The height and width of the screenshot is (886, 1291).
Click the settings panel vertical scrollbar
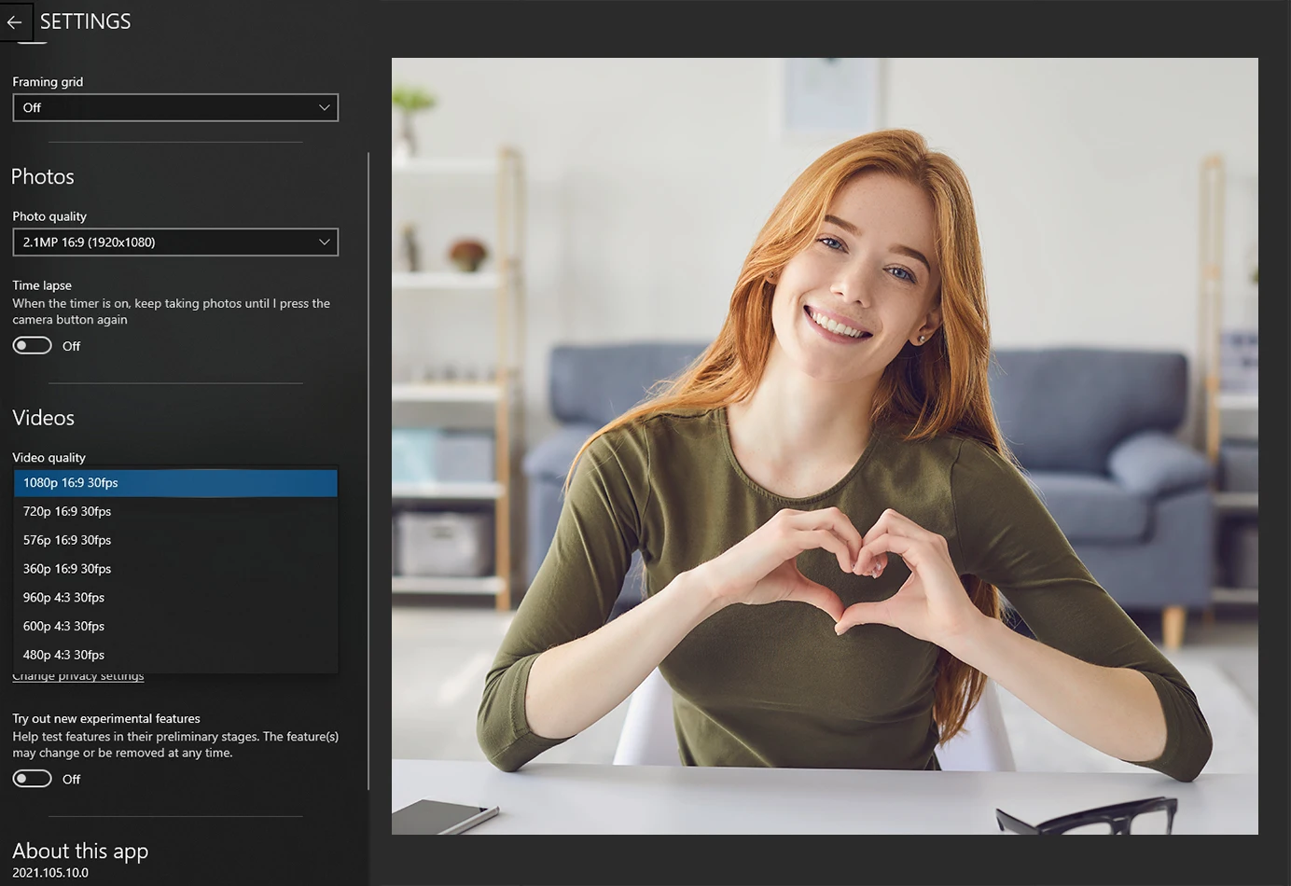[x=368, y=471]
